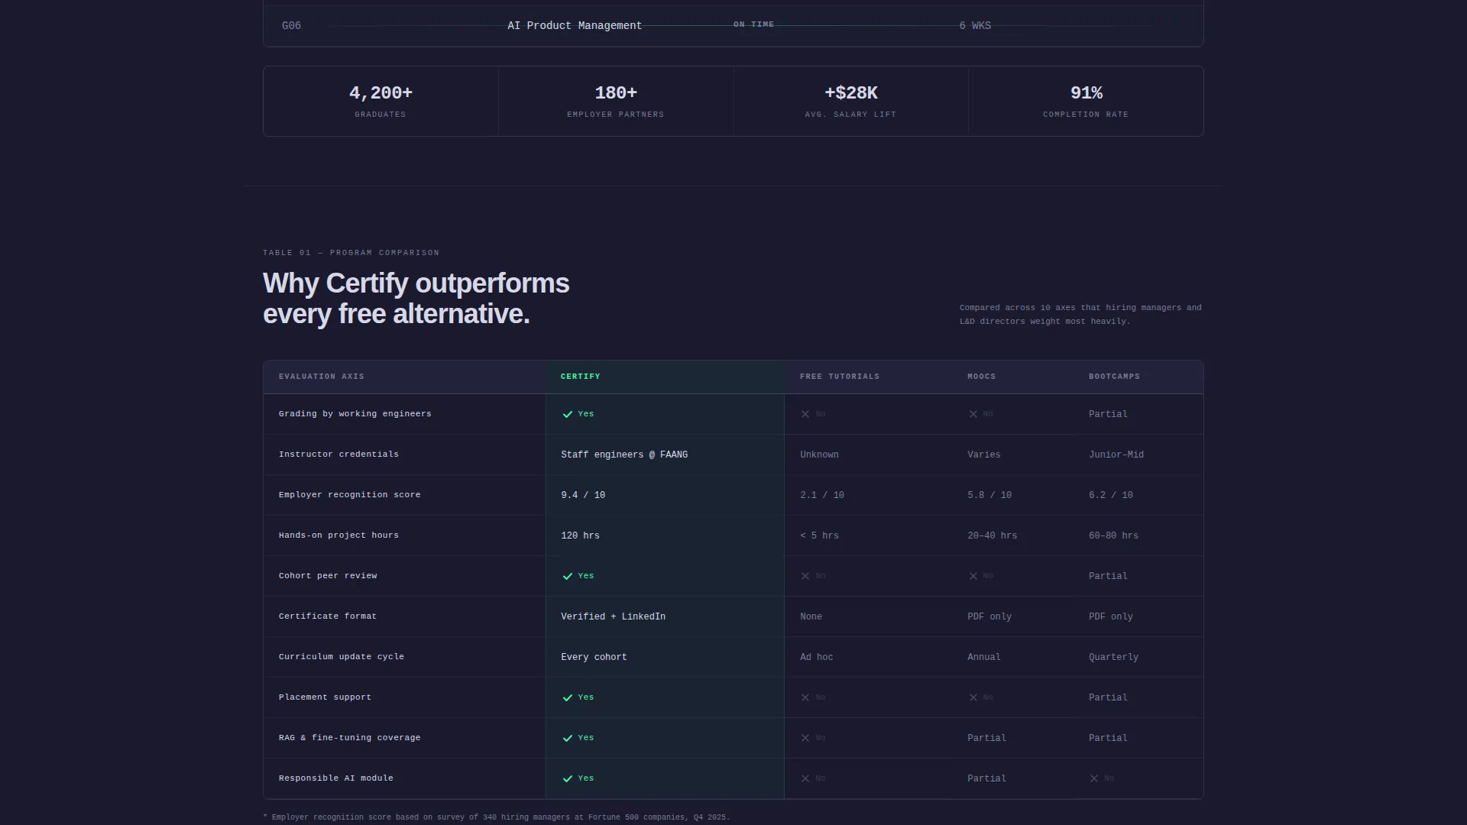The image size is (1467, 825).
Task: Click the 60–80 hrs Bootcamps cell
Action: pos(1113,535)
